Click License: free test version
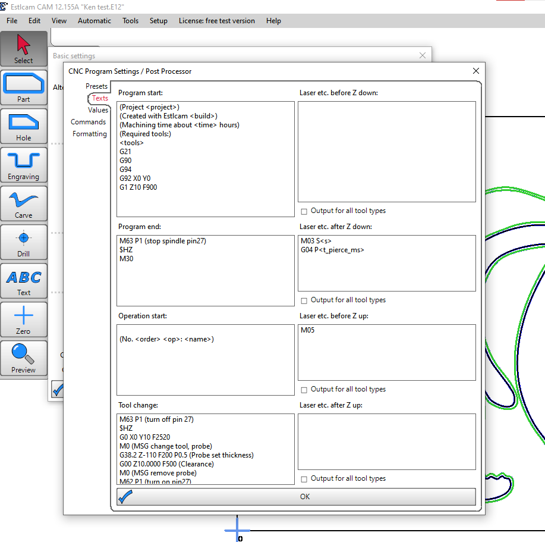545x542 pixels. [216, 21]
